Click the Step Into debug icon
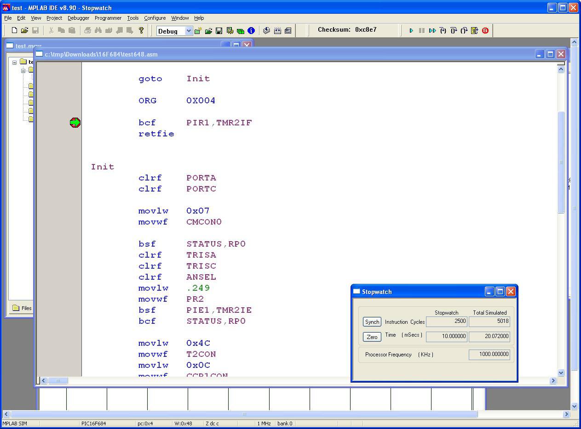 pyautogui.click(x=443, y=31)
